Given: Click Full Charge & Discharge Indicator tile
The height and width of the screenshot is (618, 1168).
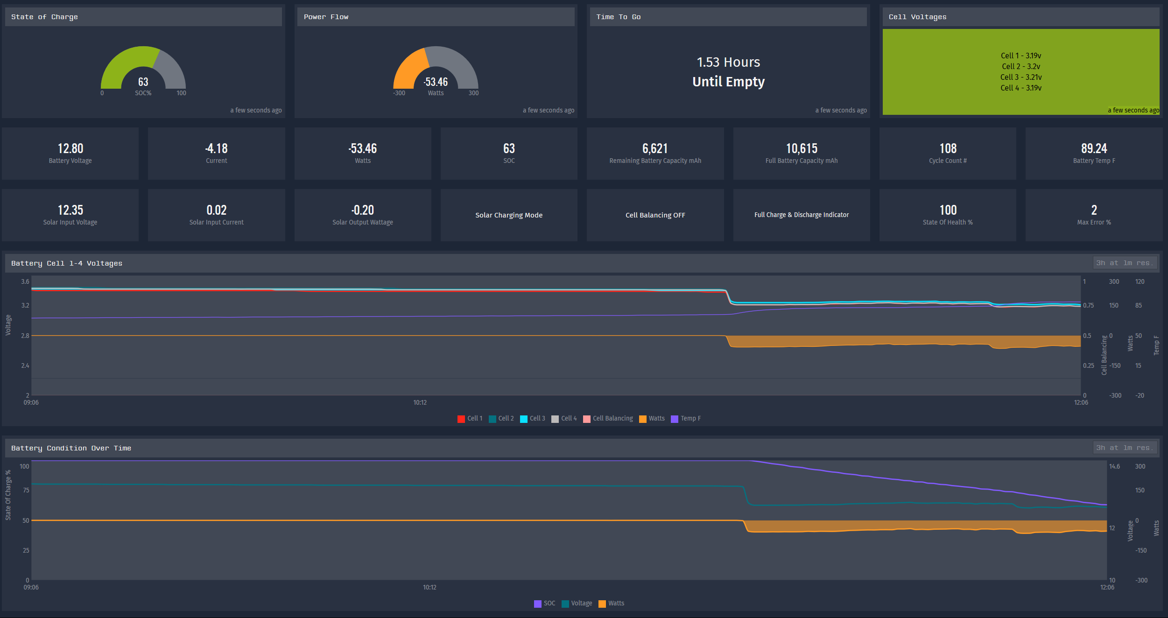Looking at the screenshot, I should [x=801, y=215].
